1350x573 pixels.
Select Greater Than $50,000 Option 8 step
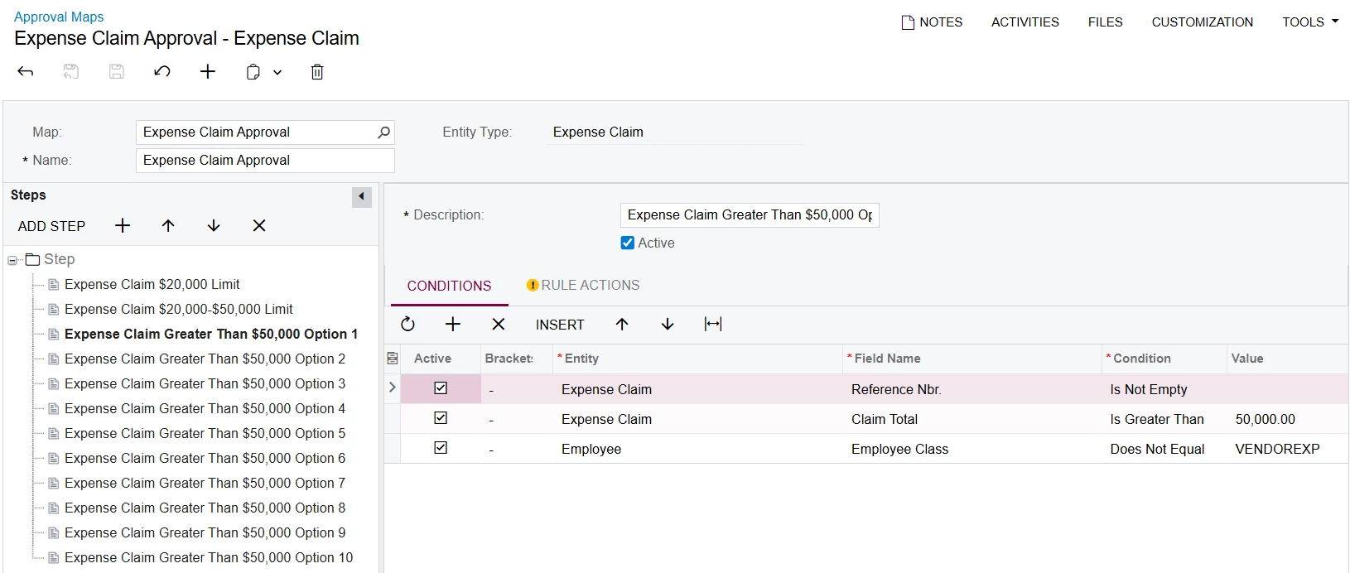point(205,508)
